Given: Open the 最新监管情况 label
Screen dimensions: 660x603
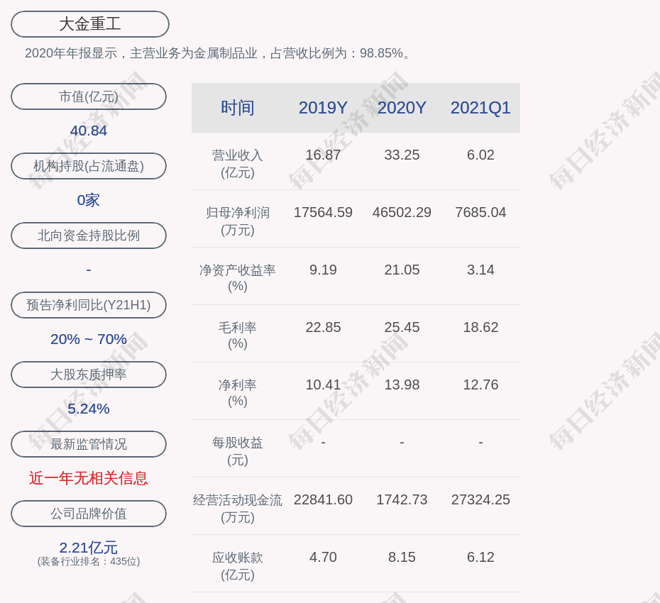Looking at the screenshot, I should pos(89,444).
